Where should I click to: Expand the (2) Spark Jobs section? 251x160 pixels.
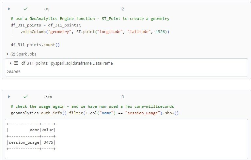click(x=21, y=54)
